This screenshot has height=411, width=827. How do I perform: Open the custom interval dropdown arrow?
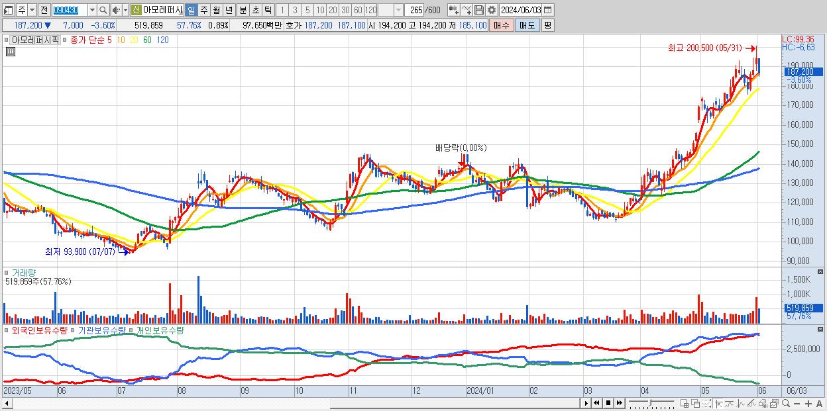[398, 10]
